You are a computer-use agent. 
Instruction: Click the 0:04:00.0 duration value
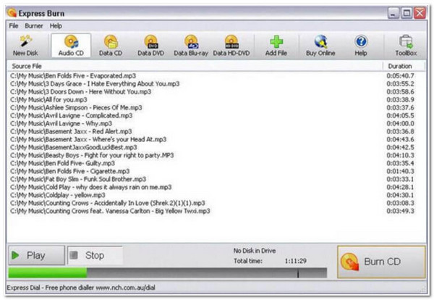(x=400, y=123)
